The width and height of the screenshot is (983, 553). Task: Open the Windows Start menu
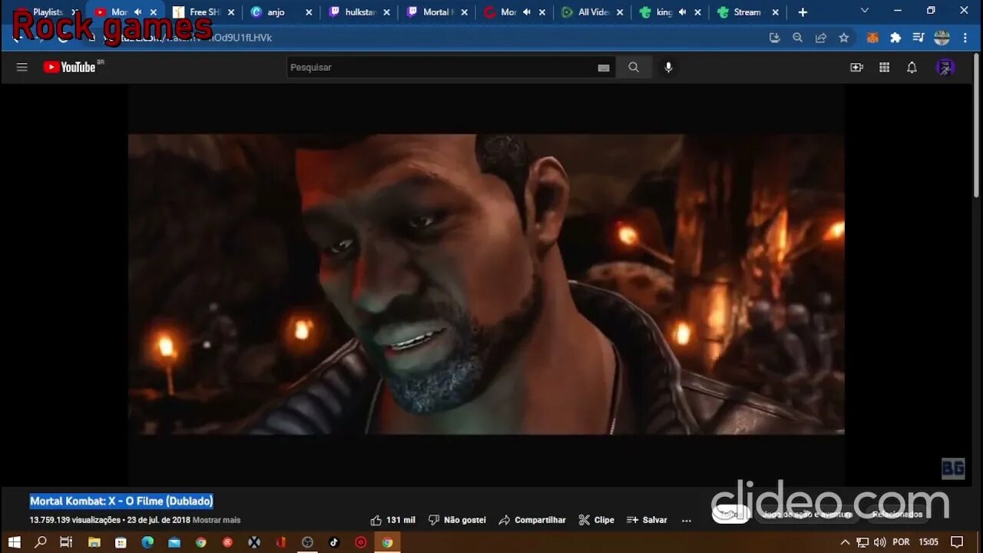[x=14, y=542]
